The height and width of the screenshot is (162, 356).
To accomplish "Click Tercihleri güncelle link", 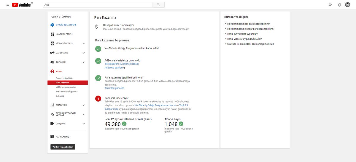I will [114, 88].
